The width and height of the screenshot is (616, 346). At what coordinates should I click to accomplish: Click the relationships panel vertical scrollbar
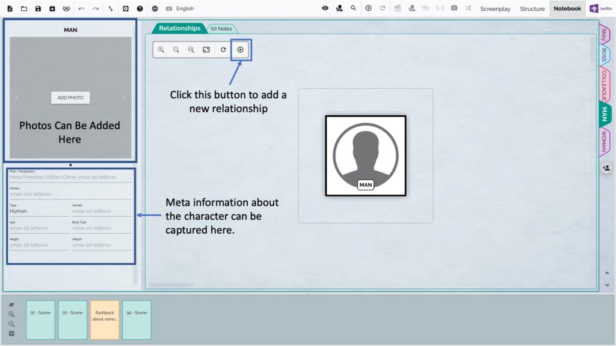coord(593,49)
